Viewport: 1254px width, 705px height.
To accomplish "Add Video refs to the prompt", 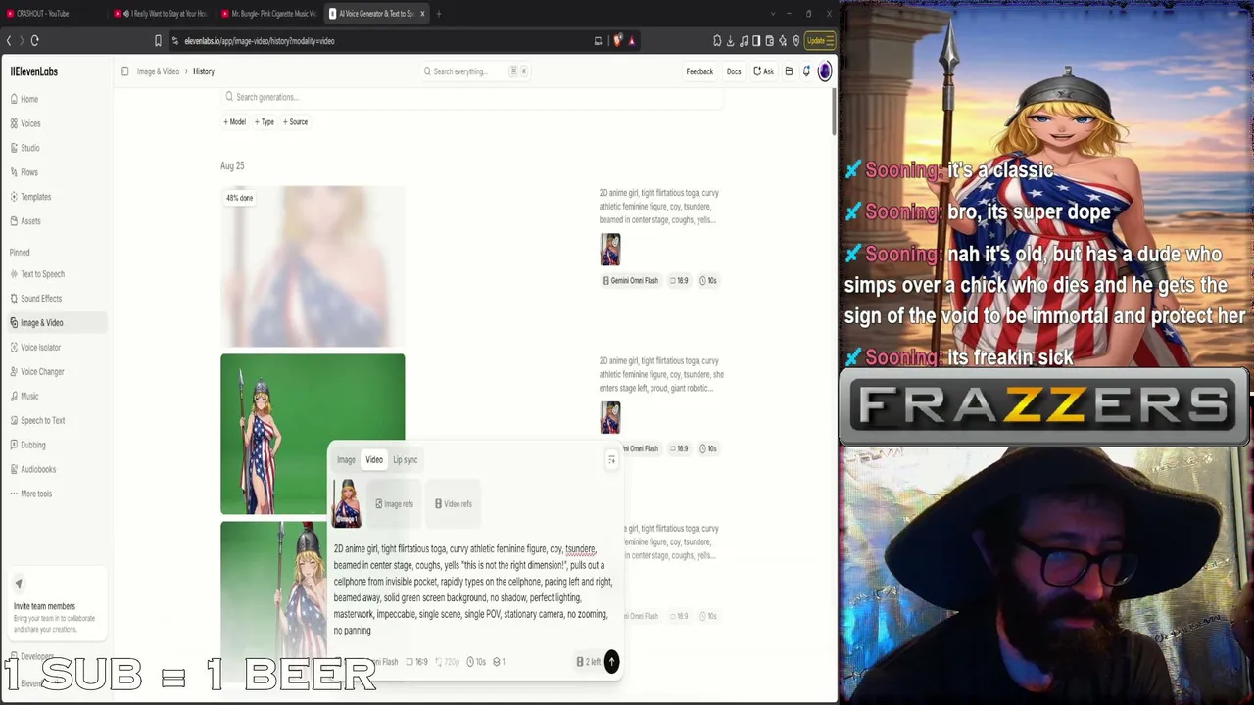I will coord(454,504).
